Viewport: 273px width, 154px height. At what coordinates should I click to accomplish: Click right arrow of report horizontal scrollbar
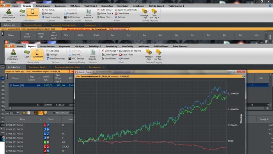(x=267, y=108)
